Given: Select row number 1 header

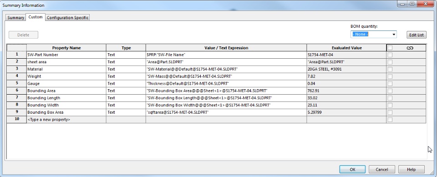Looking at the screenshot, I should pyautogui.click(x=17, y=55).
